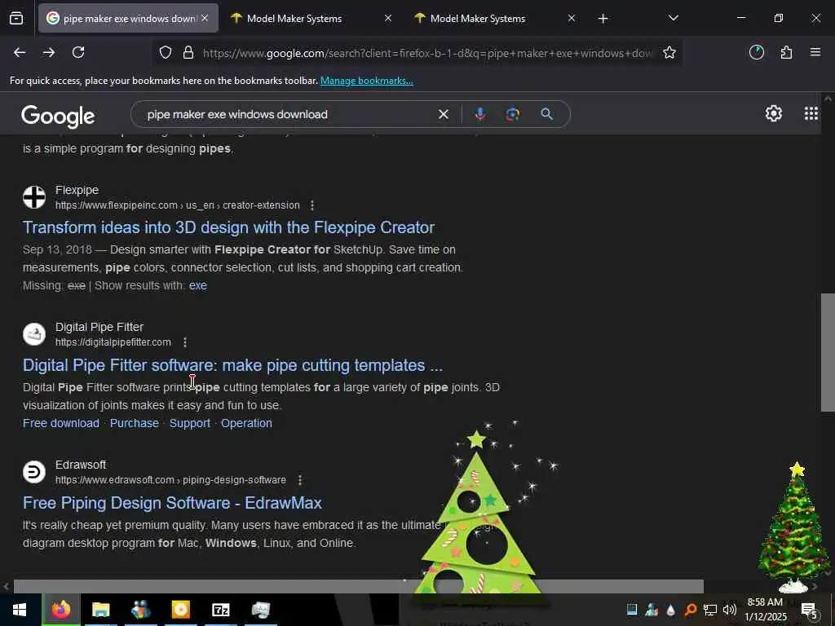The height and width of the screenshot is (626, 835).
Task: Click the taskbar clock showing 8:58 AM
Action: [x=765, y=610]
